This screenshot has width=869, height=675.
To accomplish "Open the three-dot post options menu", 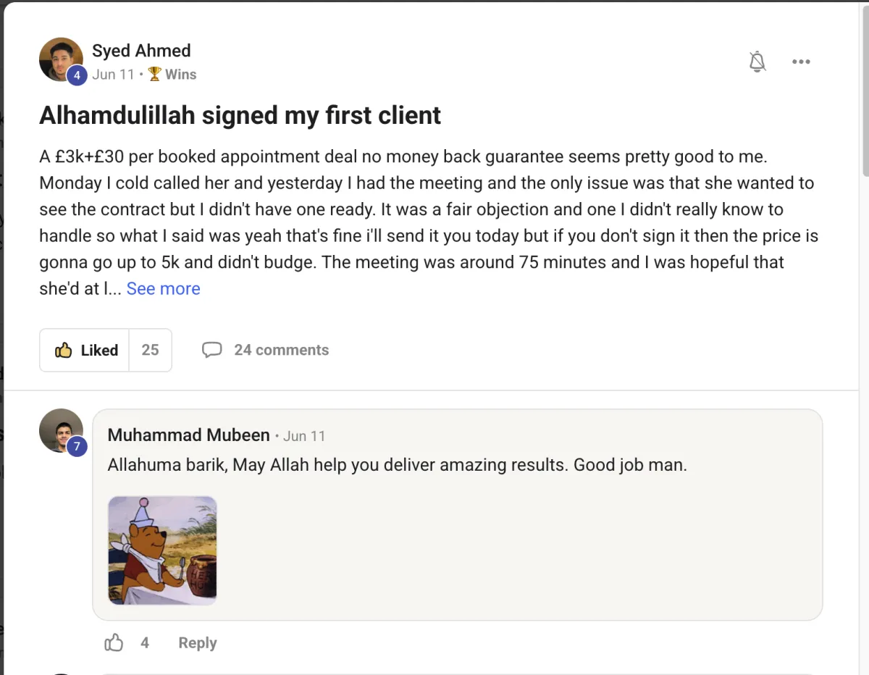I will [801, 62].
